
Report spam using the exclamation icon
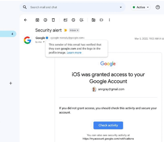[x=45, y=20]
